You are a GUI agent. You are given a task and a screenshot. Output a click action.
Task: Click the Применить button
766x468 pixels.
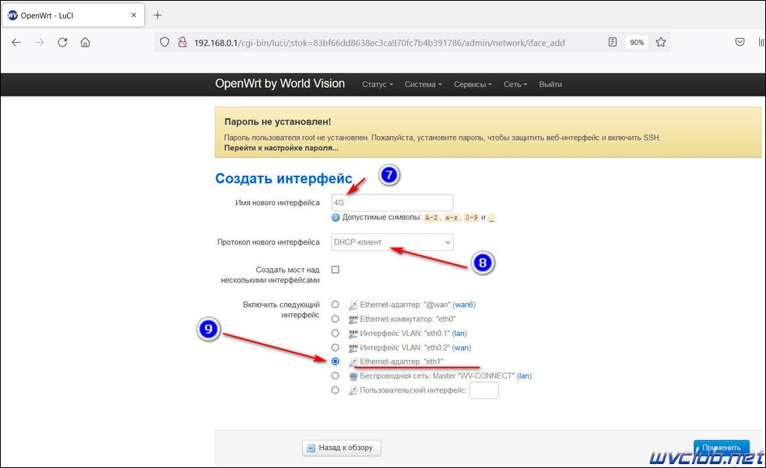pyautogui.click(x=722, y=448)
